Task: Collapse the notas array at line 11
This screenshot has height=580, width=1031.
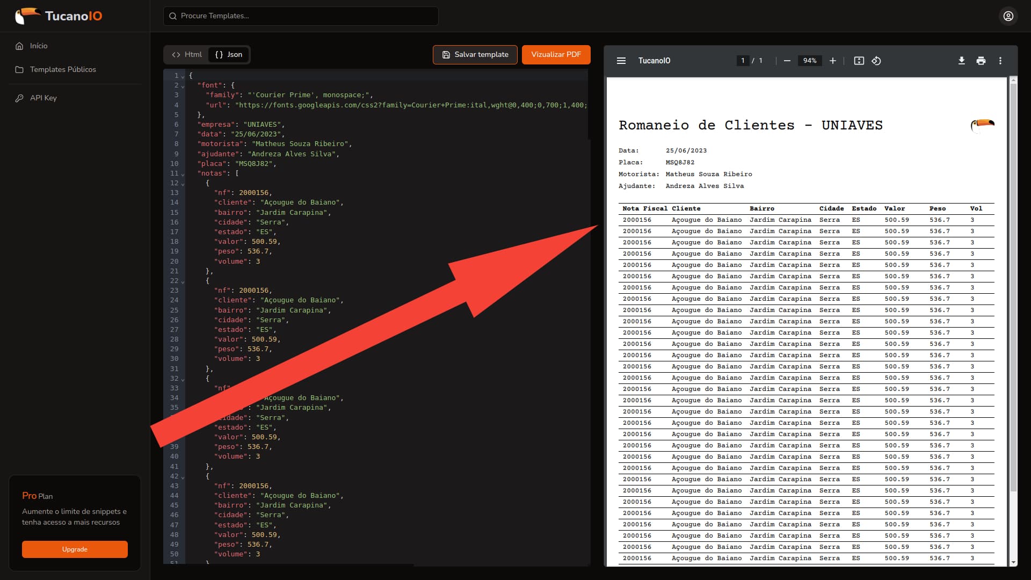Action: pos(183,174)
